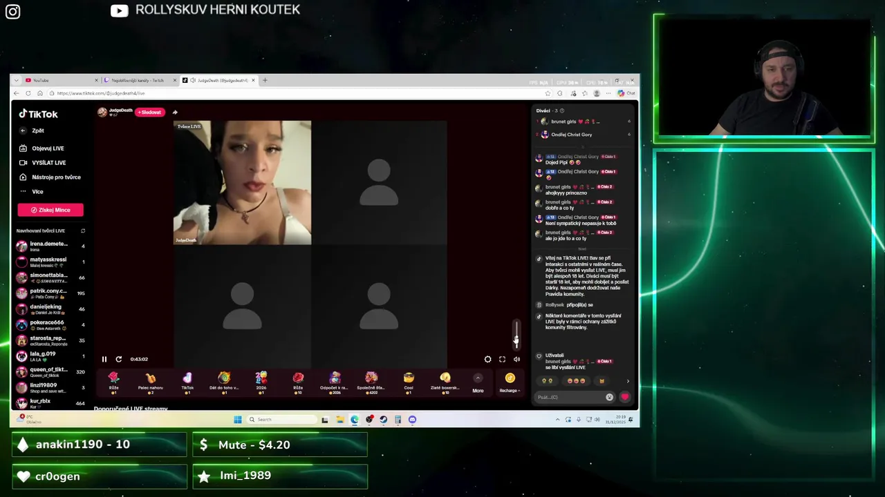Open Nástroje pro tvůrce menu
The width and height of the screenshot is (885, 497).
point(50,177)
